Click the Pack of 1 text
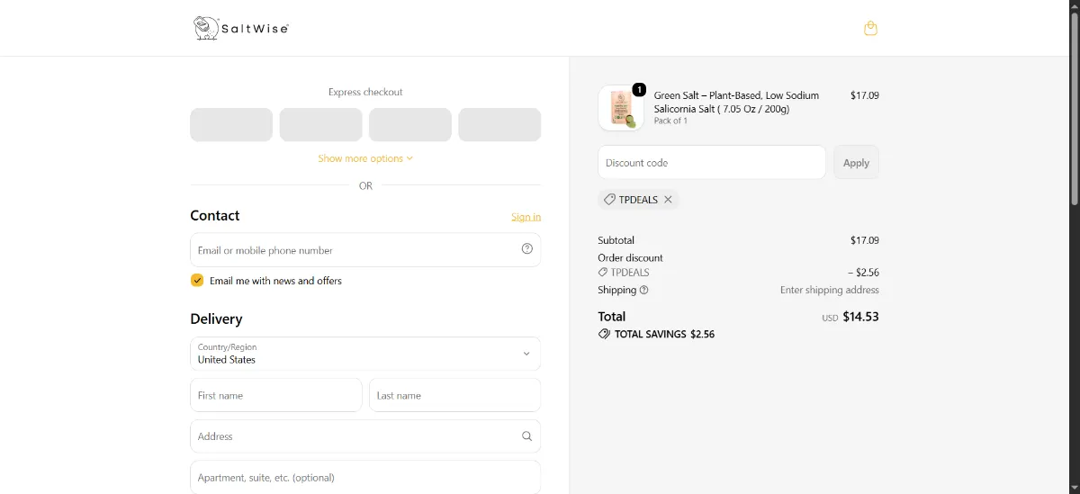The height and width of the screenshot is (494, 1080). [x=670, y=121]
